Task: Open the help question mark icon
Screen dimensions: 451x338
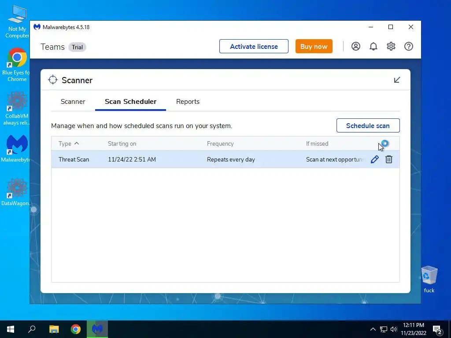Action: click(408, 46)
